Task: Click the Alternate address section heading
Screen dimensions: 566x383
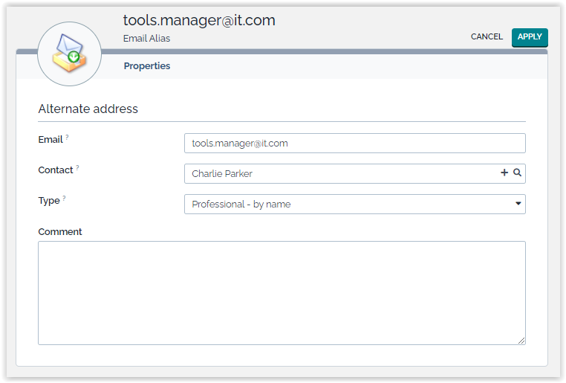Action: tap(88, 109)
